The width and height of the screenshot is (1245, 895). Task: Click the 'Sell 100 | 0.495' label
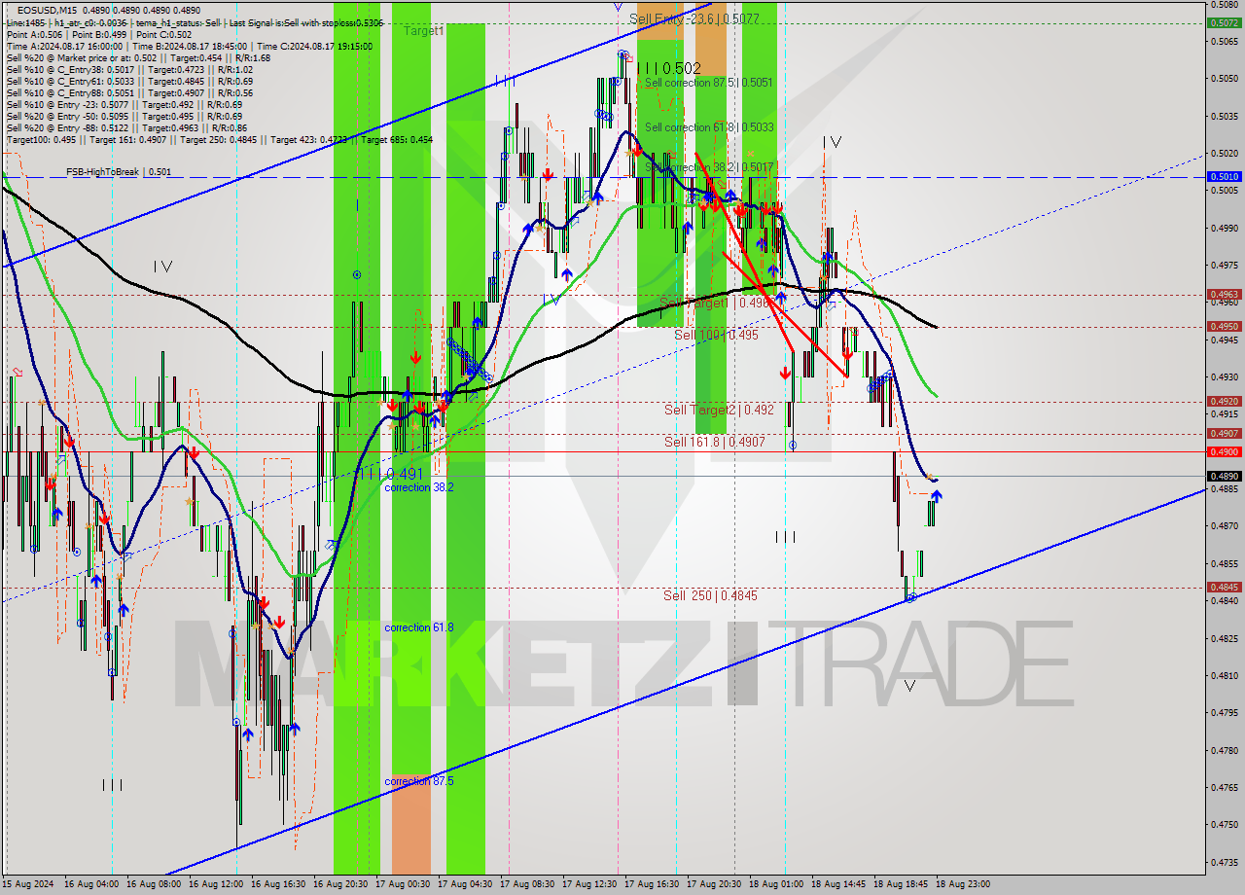pyautogui.click(x=716, y=335)
